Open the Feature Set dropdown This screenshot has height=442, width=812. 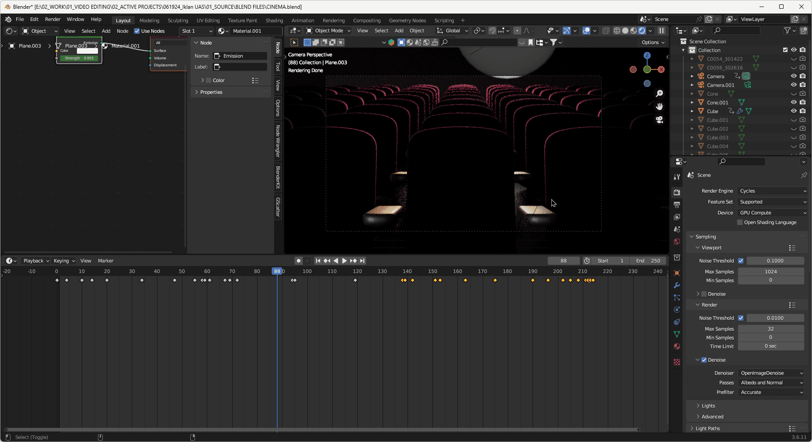[x=773, y=202]
